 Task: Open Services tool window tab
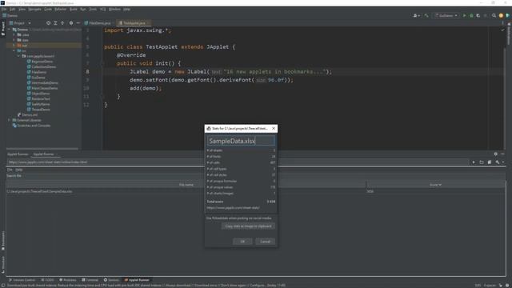click(111, 280)
